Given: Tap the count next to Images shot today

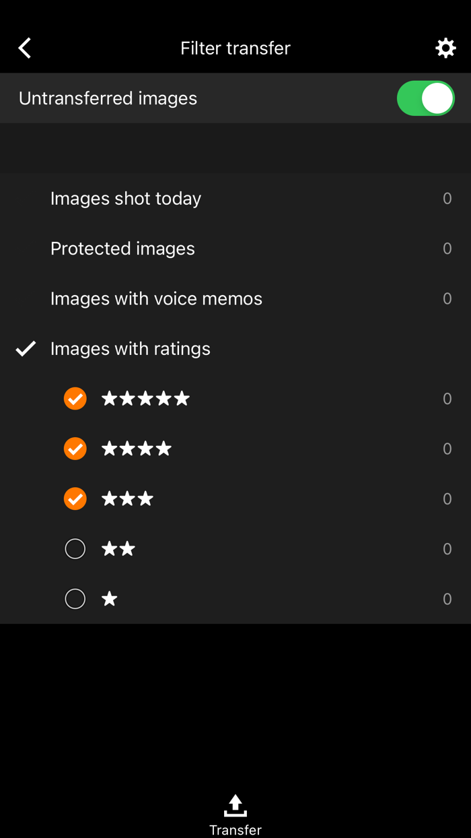Looking at the screenshot, I should (447, 198).
